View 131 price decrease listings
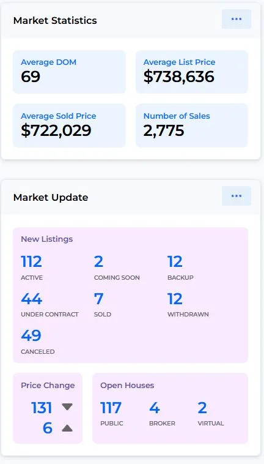The height and width of the screenshot is (464, 264). pos(42,408)
